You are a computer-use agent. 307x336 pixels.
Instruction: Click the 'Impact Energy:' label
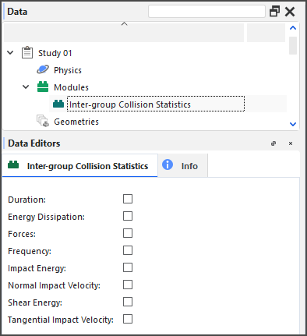click(x=37, y=268)
